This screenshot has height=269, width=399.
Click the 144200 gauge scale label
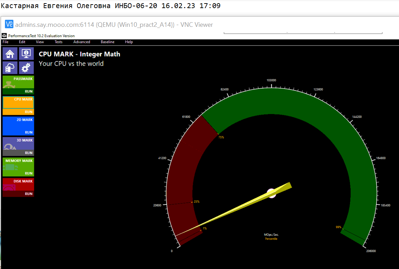357,117
